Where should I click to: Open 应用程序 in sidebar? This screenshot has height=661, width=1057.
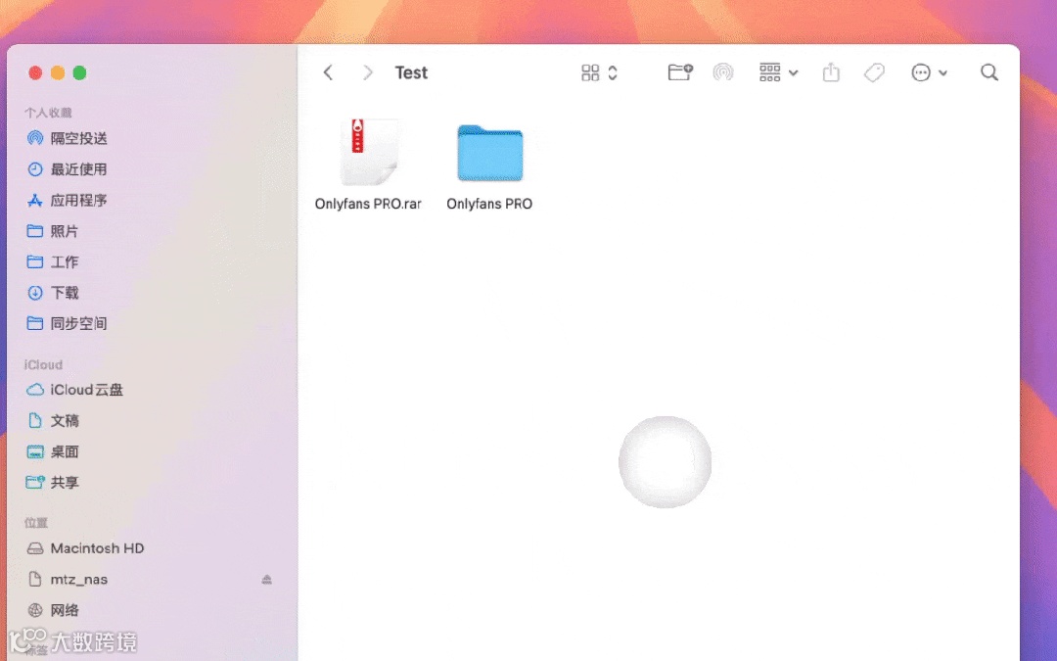tap(67, 201)
